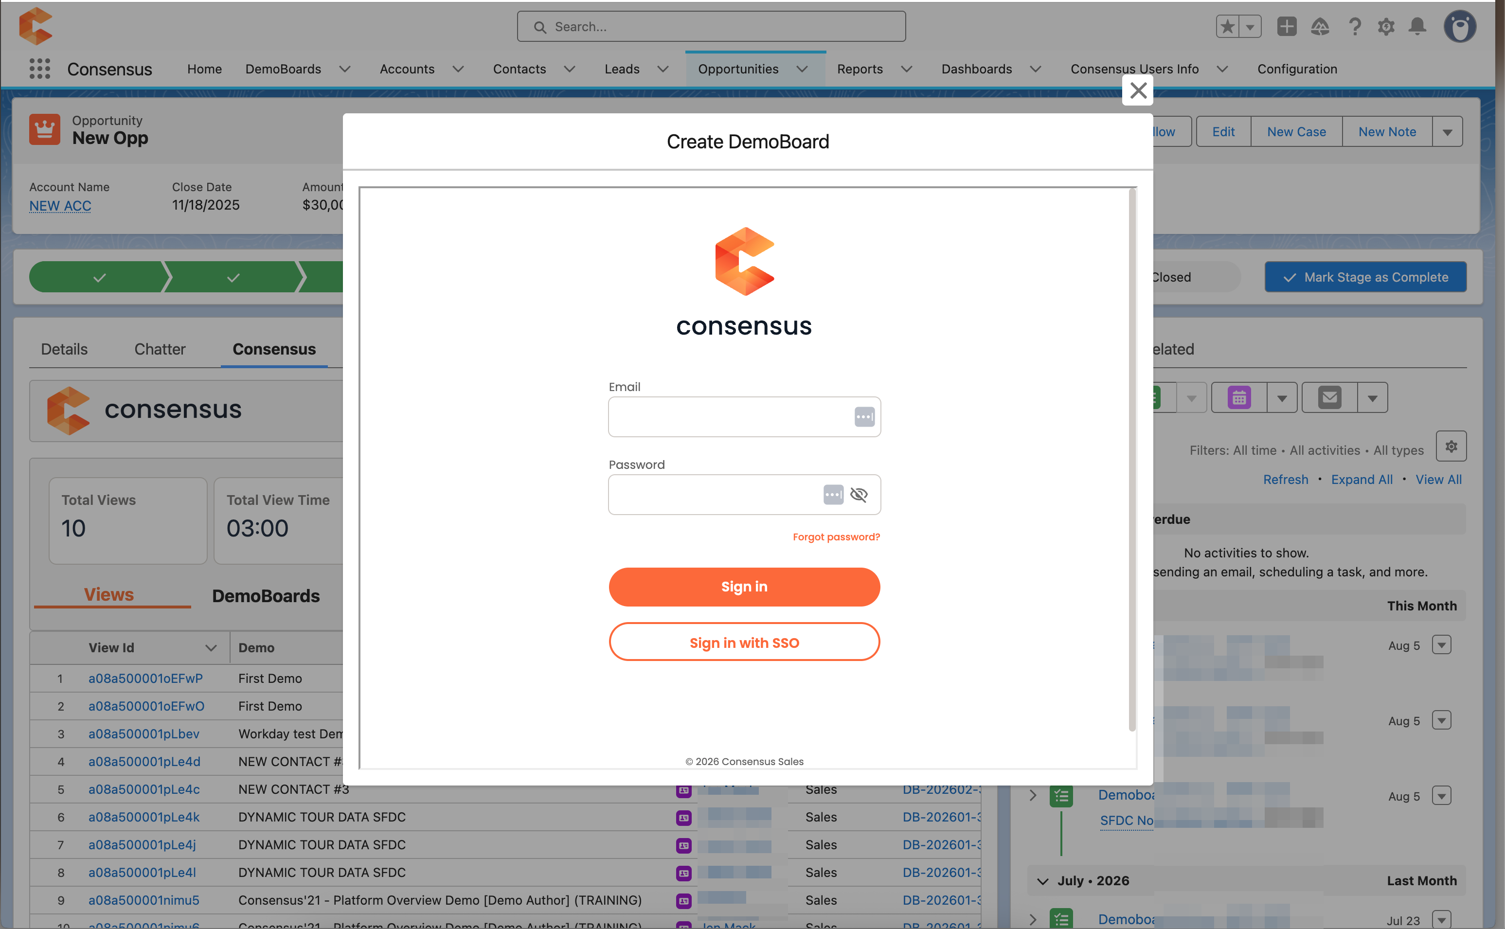Open the first Aug 5 activity row menu
Screen dimensions: 1505x929
pos(1441,645)
